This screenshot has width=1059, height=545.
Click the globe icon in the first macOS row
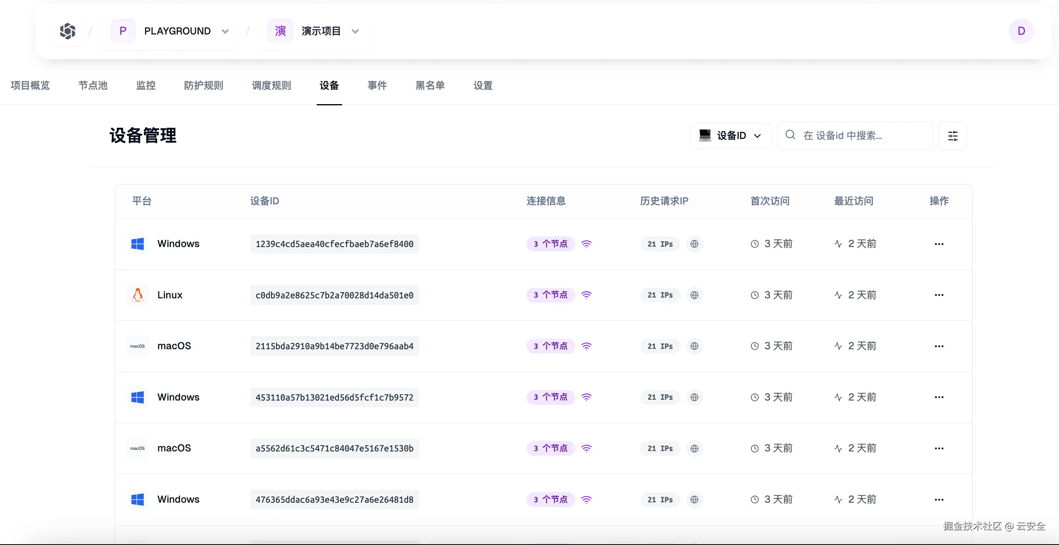(x=695, y=346)
